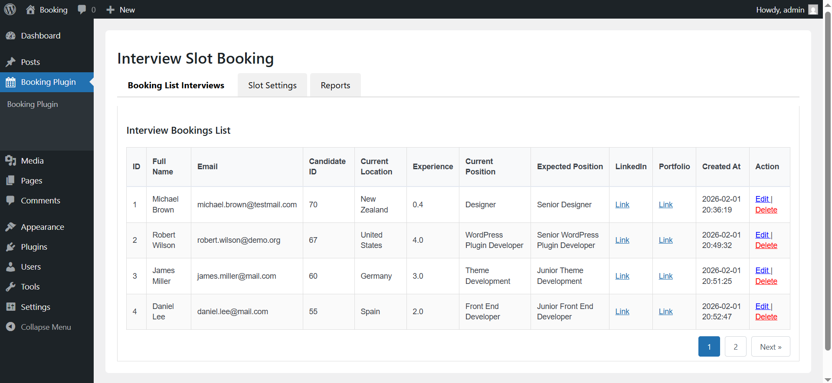Delete Daniel Lee's booking
The height and width of the screenshot is (383, 832).
point(766,317)
